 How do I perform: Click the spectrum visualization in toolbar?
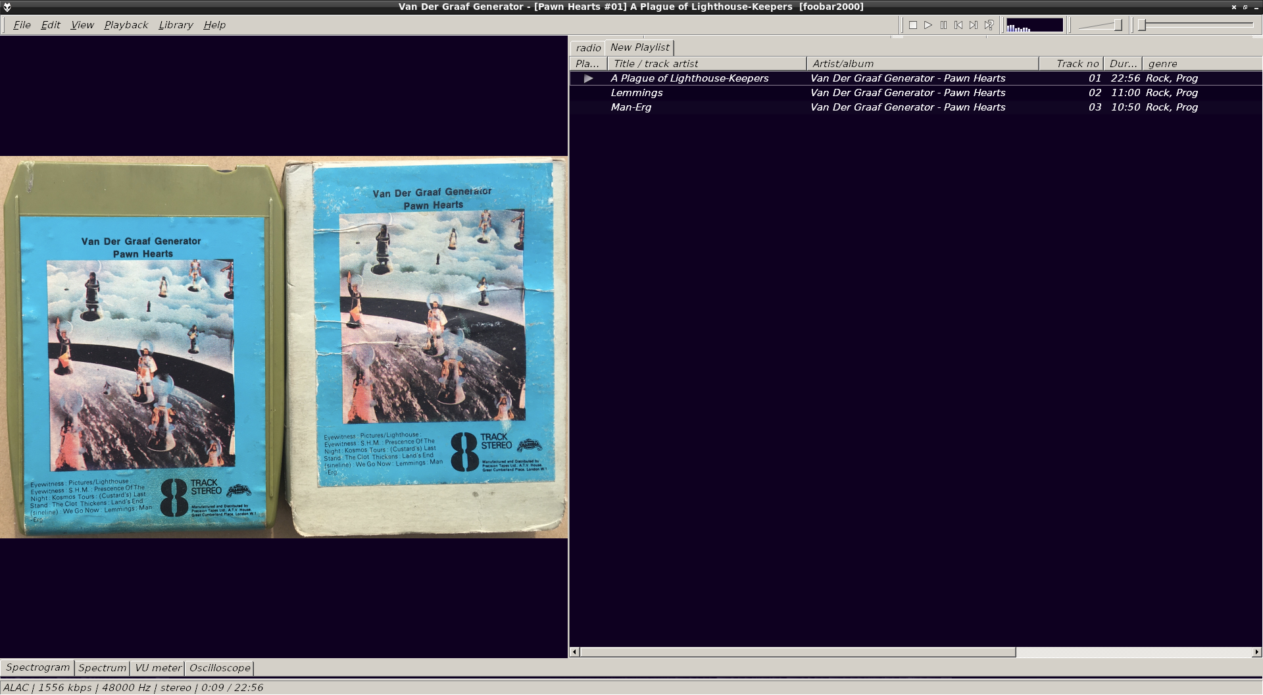click(1034, 25)
